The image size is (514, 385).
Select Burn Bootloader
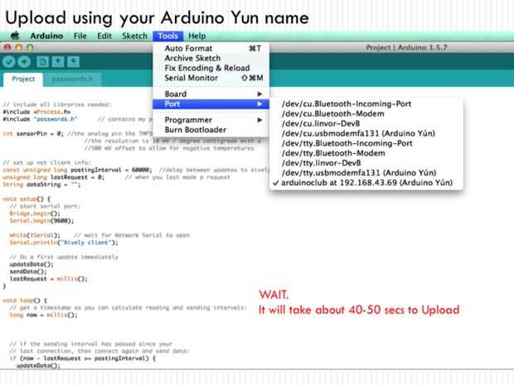tap(211, 130)
